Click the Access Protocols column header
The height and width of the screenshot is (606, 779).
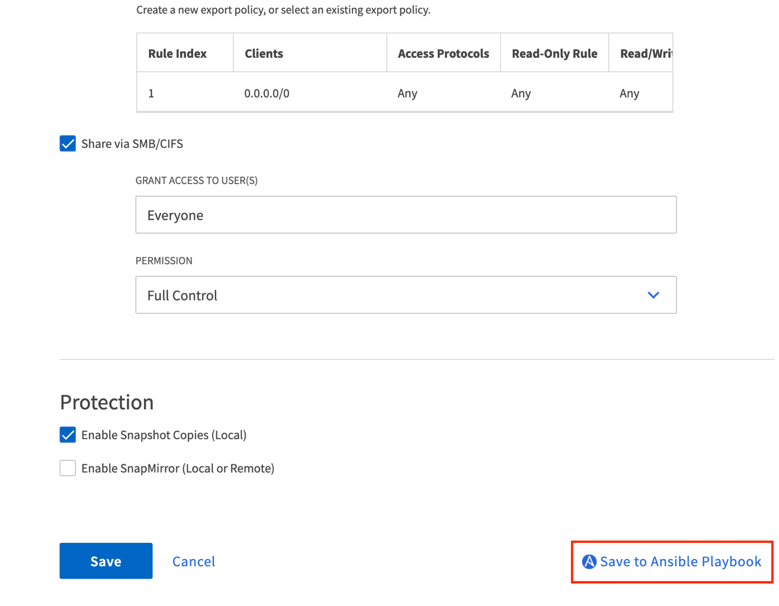click(x=443, y=53)
